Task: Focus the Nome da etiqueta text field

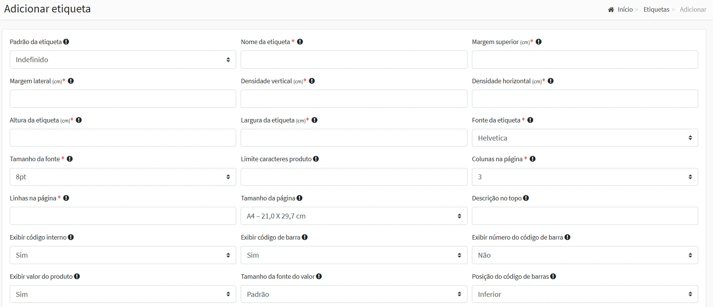Action: pos(353,60)
